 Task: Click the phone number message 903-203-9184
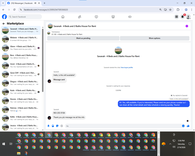point(59,113)
